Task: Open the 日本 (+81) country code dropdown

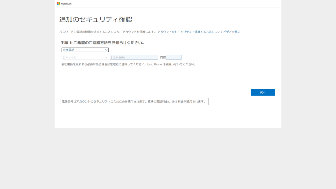Action: (85, 57)
